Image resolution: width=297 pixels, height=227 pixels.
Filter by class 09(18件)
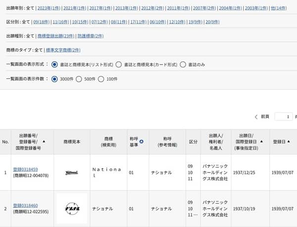42,22
